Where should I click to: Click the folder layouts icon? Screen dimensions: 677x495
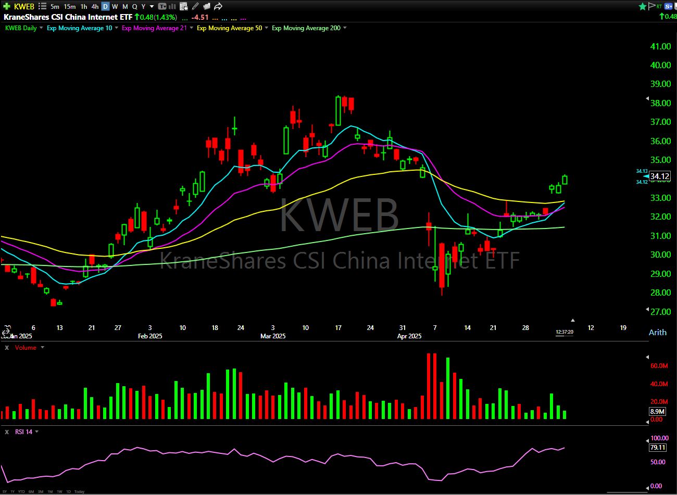[207, 6]
